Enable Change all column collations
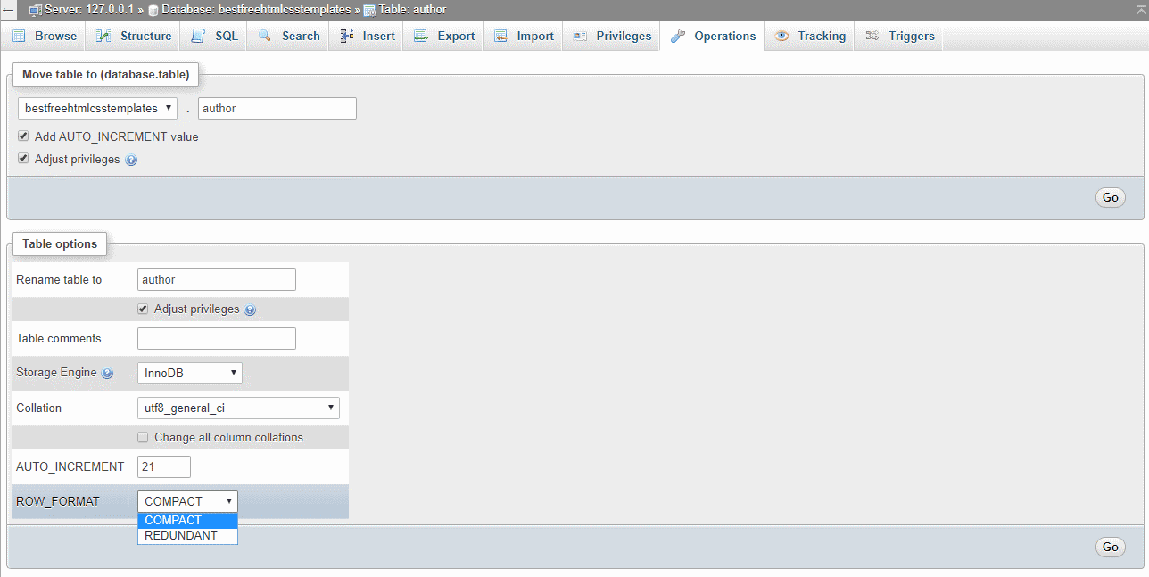 [143, 437]
